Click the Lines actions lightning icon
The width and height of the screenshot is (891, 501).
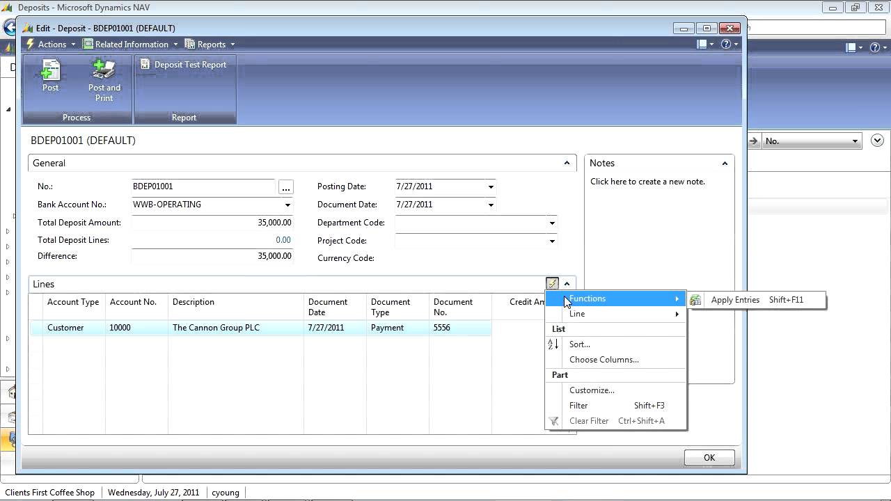[552, 284]
